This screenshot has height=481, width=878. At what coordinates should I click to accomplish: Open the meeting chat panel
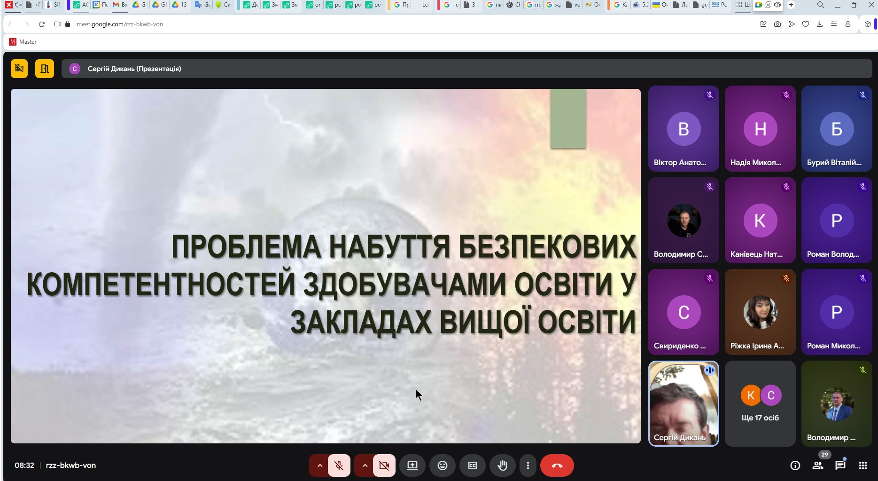point(840,465)
